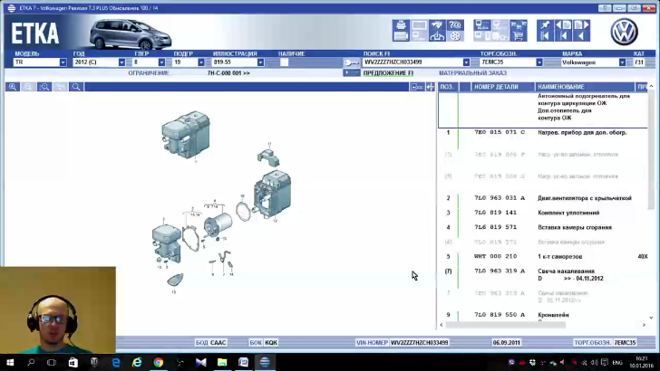660x371 pixels.
Task: Open the Windows Start menu
Action: click(x=10, y=362)
